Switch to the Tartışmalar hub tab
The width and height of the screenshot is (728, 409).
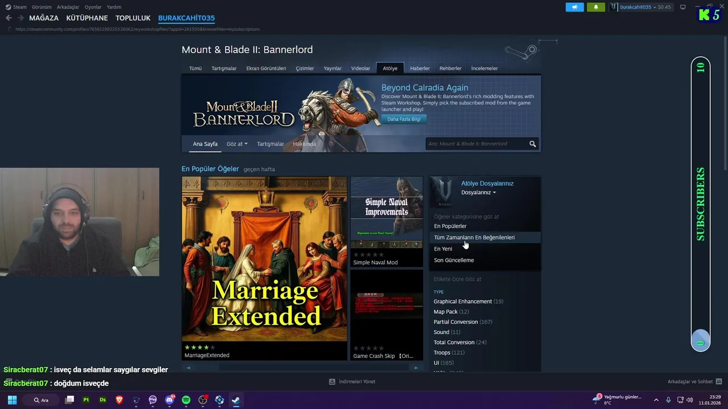click(x=224, y=68)
